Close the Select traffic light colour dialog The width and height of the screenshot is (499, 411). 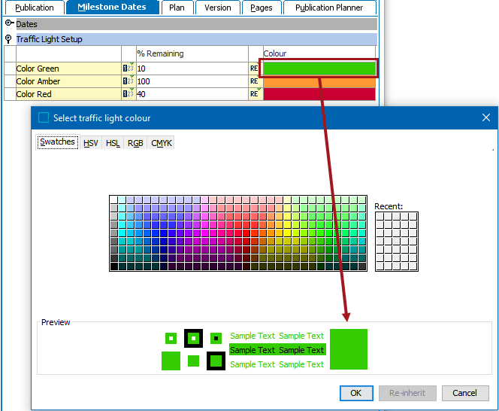(x=485, y=117)
